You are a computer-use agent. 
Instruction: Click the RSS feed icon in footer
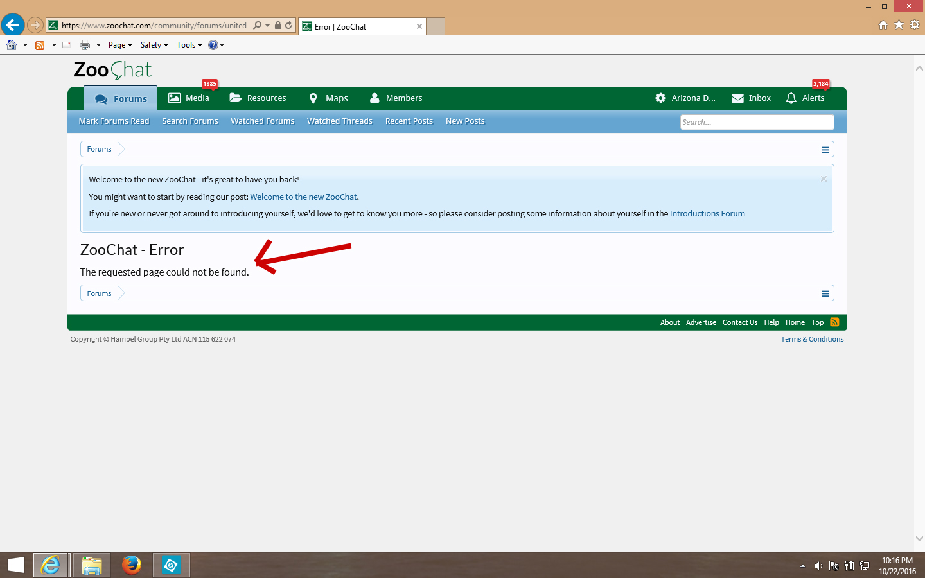coord(834,322)
